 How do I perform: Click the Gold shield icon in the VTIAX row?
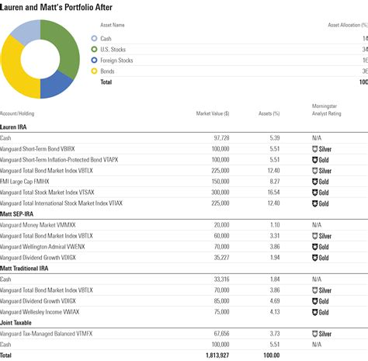tap(314, 203)
